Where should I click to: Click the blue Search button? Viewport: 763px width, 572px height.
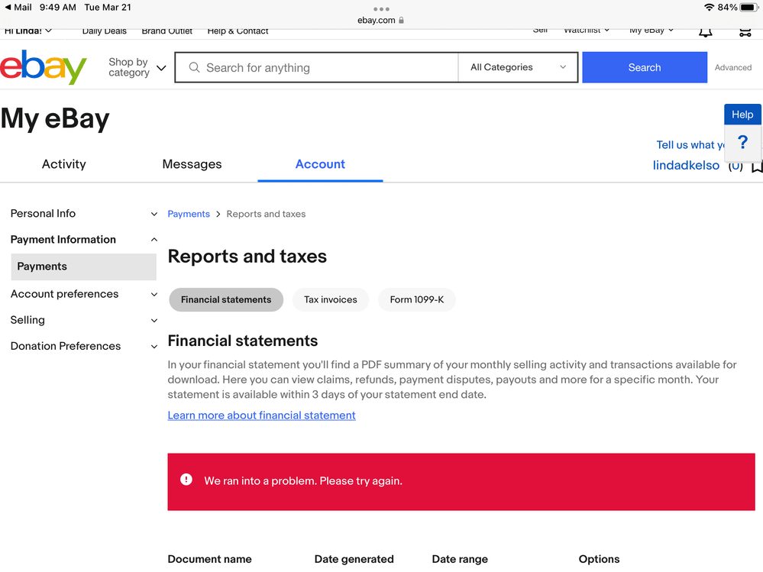tap(645, 67)
